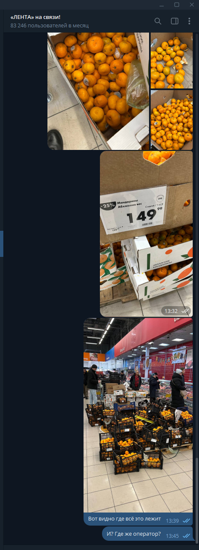Open the small top-right mandarins photo
The image size is (199, 550).
point(172,61)
